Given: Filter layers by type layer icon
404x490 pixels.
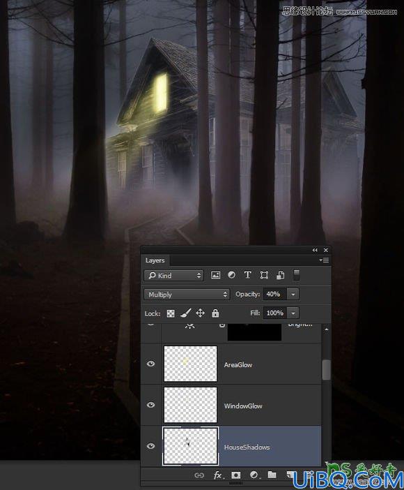Looking at the screenshot, I should pyautogui.click(x=248, y=275).
